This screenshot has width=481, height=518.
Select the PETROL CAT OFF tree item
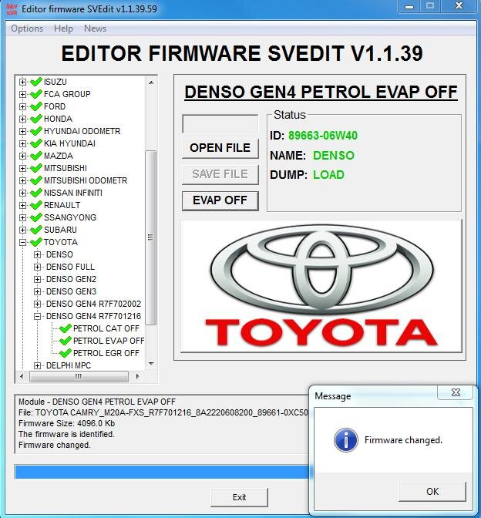click(106, 328)
